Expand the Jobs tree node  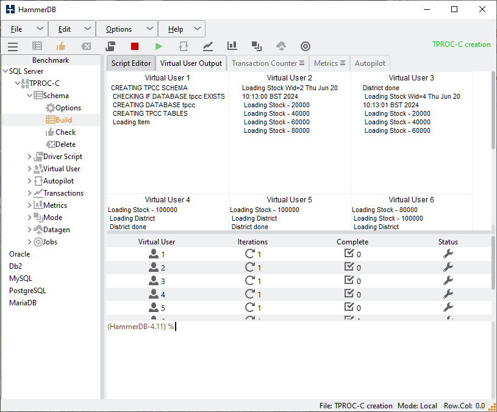[29, 241]
